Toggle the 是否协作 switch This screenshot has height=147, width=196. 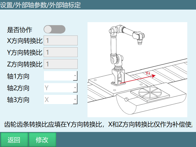click(x=55, y=30)
